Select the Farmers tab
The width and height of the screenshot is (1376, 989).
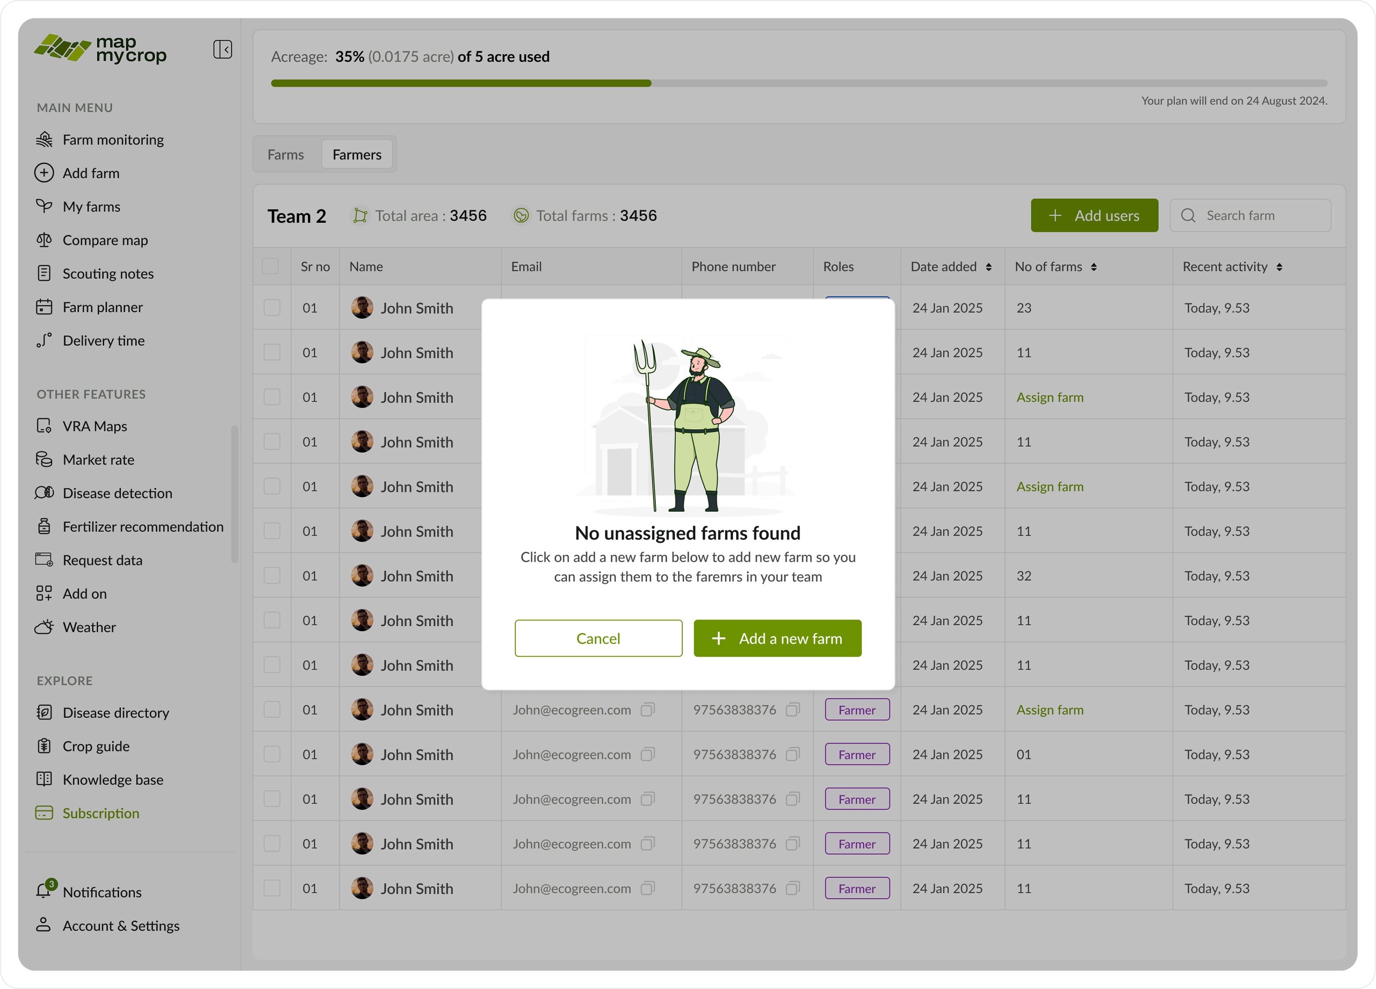point(357,155)
